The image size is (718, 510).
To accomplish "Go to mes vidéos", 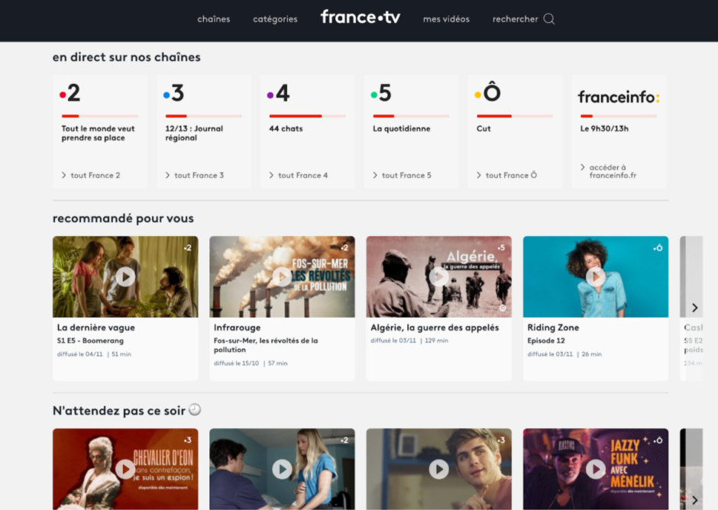I will [447, 19].
